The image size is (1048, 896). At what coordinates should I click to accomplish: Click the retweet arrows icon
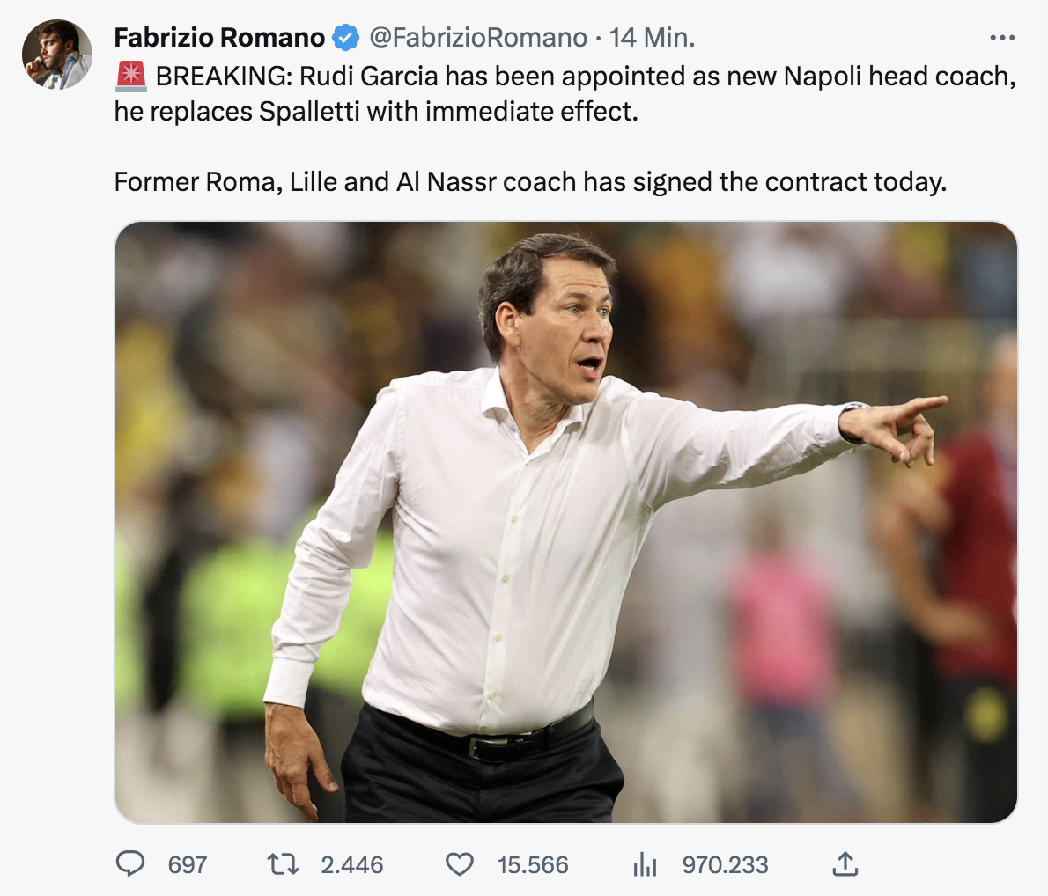pos(283,864)
